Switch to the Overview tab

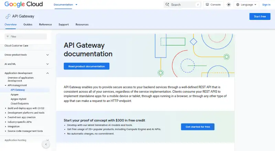click(11, 24)
